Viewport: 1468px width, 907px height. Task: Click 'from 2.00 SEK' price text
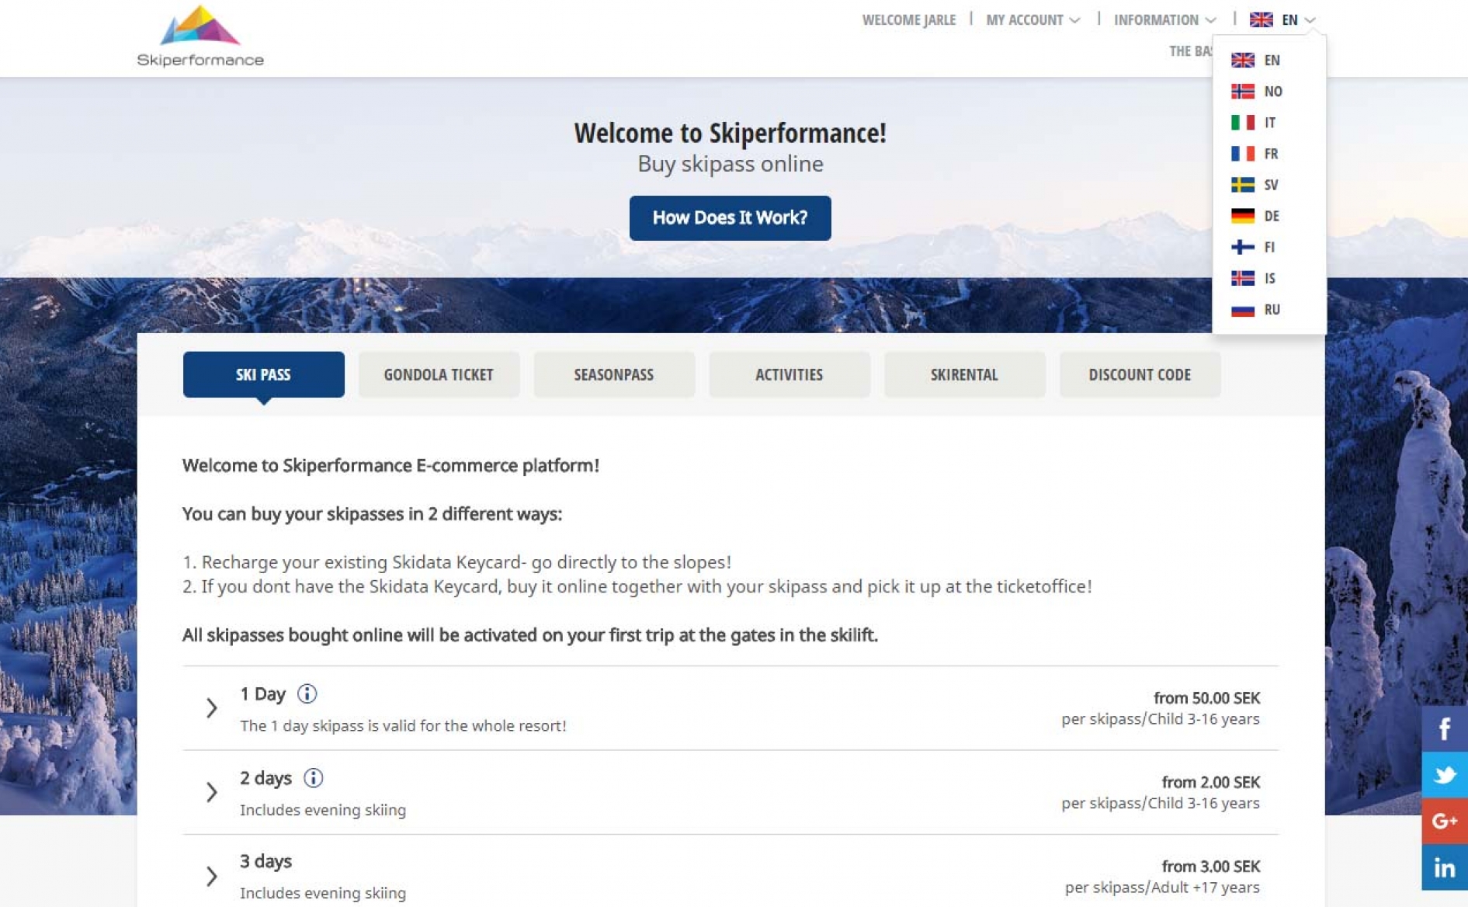click(x=1210, y=782)
